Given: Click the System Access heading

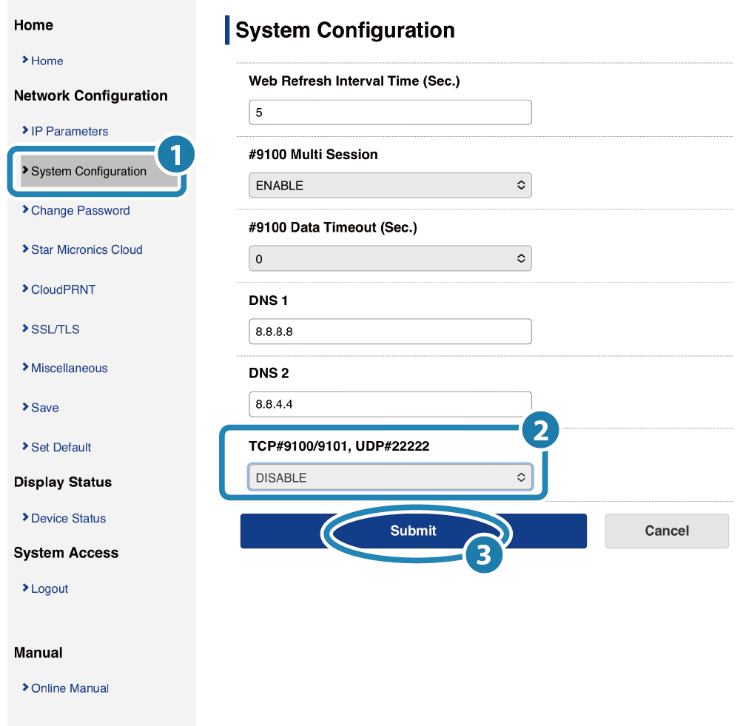Looking at the screenshot, I should tap(66, 553).
